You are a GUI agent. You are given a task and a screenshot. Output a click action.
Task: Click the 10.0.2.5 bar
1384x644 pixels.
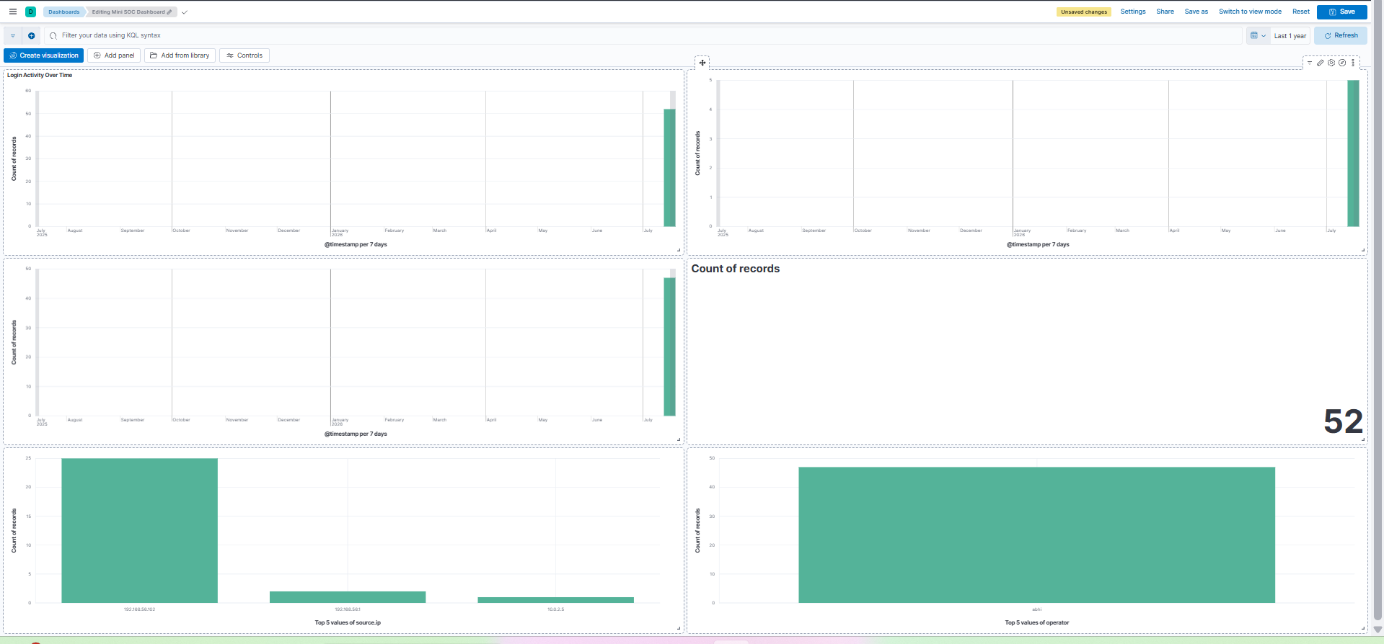pos(555,600)
